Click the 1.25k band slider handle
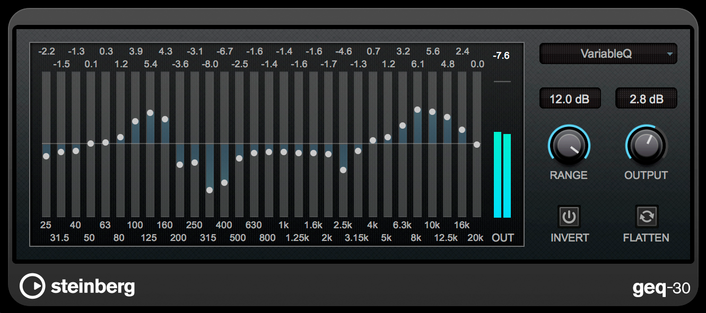Image resolution: width=706 pixels, height=313 pixels. coord(299,153)
